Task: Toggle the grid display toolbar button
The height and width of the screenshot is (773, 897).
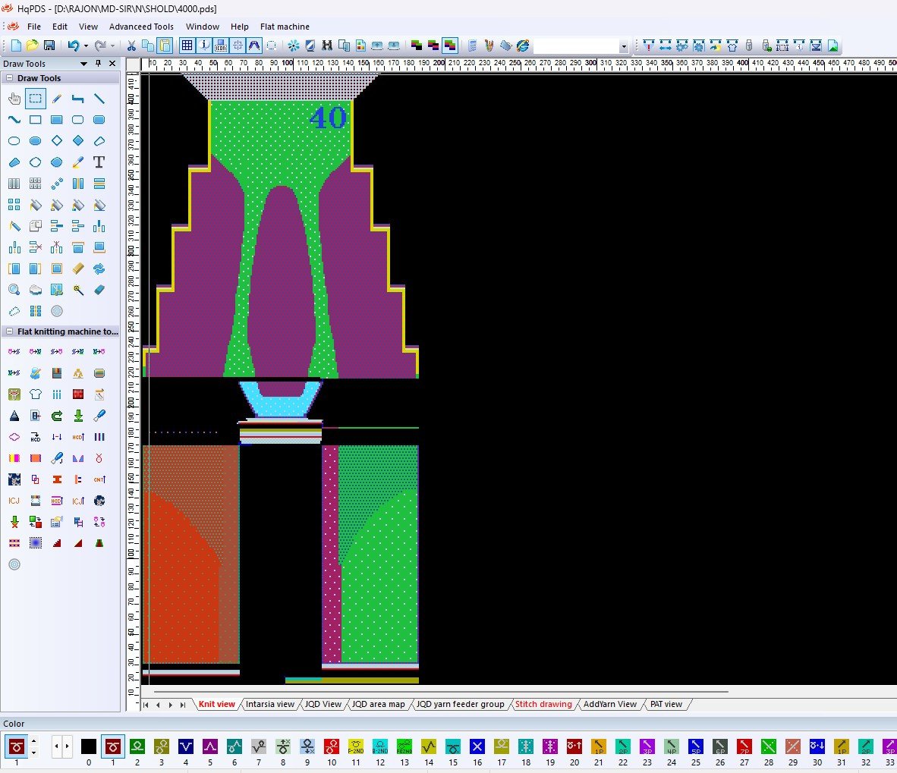Action: (x=187, y=46)
